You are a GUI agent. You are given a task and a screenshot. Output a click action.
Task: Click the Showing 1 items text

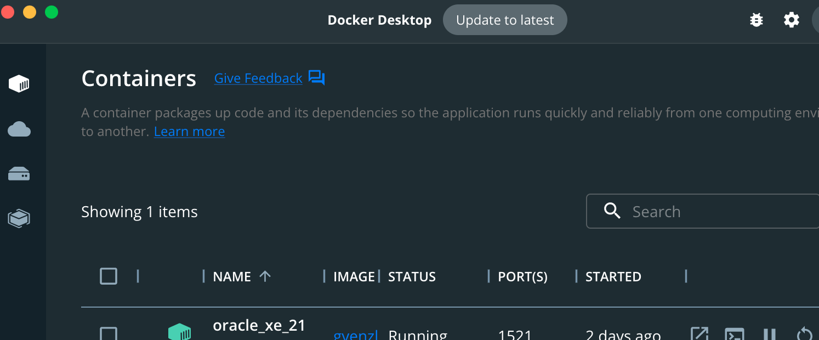[139, 212]
